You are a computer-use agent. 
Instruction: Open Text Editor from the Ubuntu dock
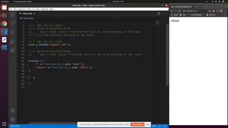pos(4,39)
